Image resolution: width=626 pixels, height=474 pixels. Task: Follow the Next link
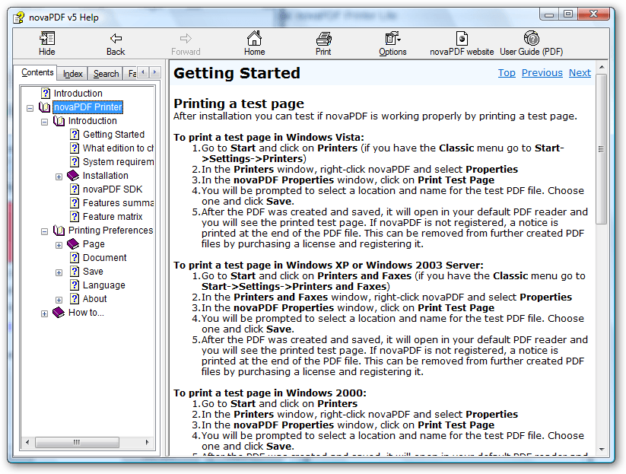[x=580, y=73]
